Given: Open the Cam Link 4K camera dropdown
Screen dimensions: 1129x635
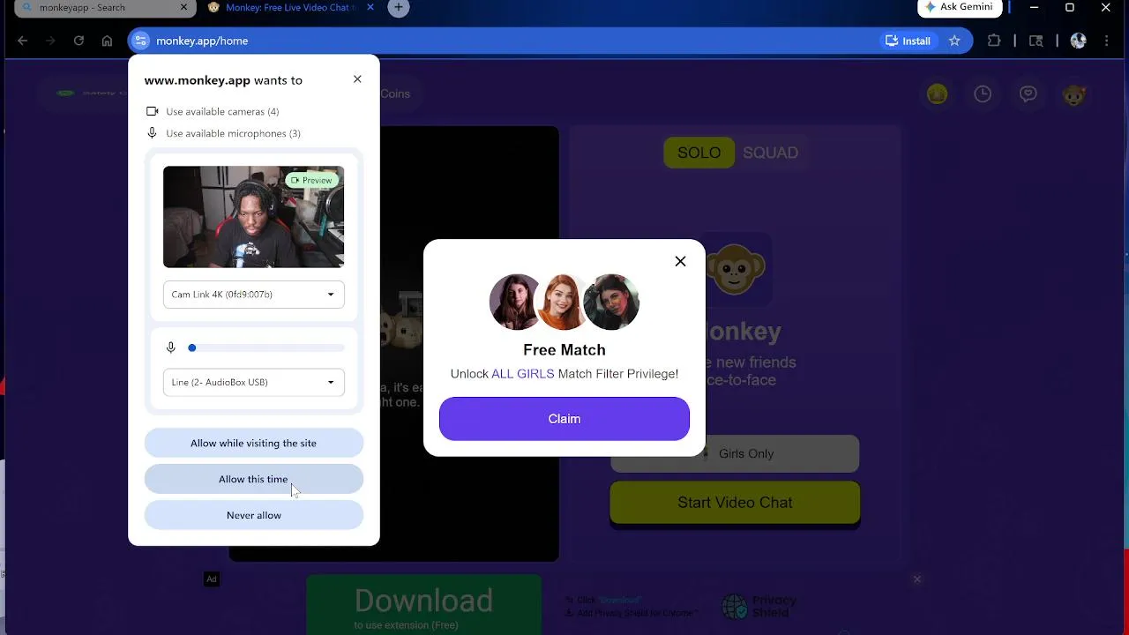Looking at the screenshot, I should pyautogui.click(x=253, y=295).
